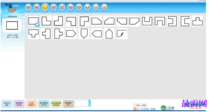Pick the pentagon room pointing down
The image size is (212, 112).
(84, 34)
